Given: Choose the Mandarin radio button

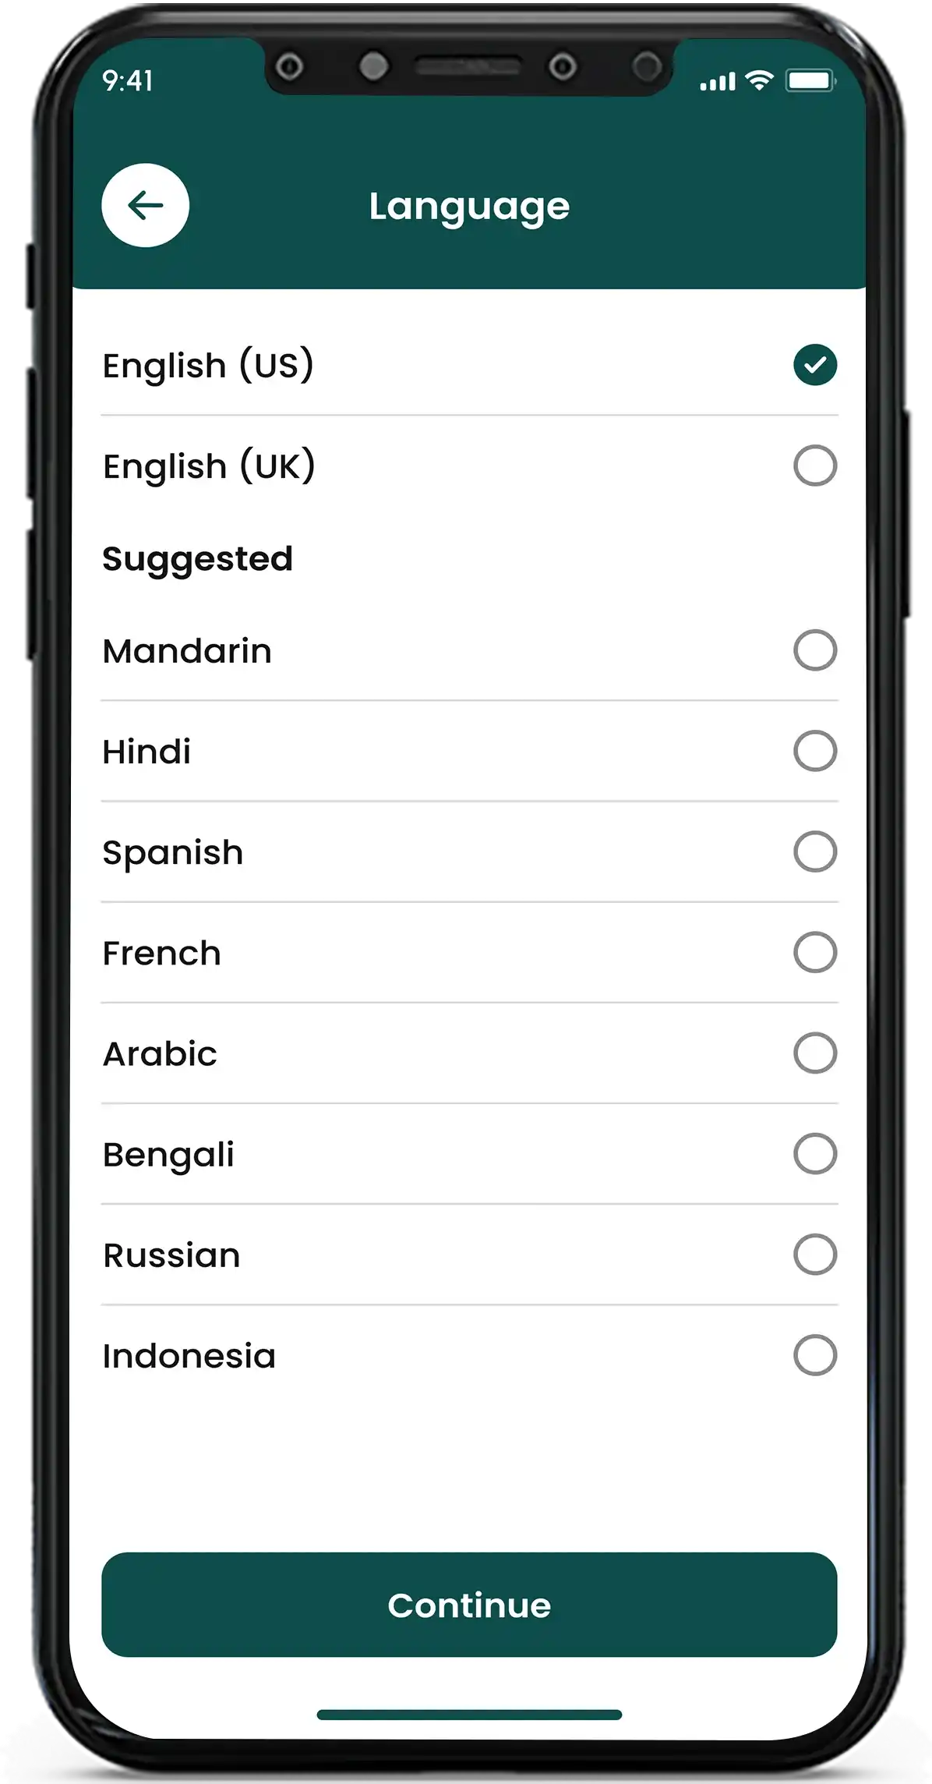Looking at the screenshot, I should click(815, 650).
